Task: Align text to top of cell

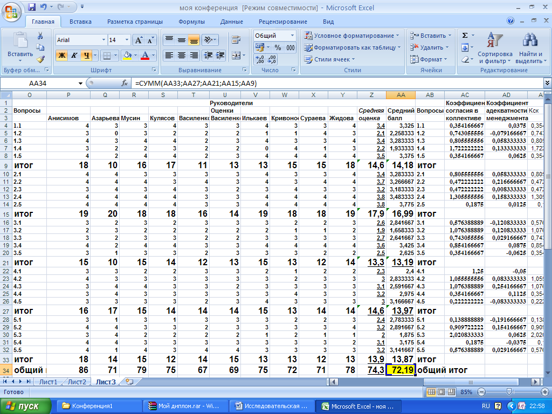Action: 169,40
